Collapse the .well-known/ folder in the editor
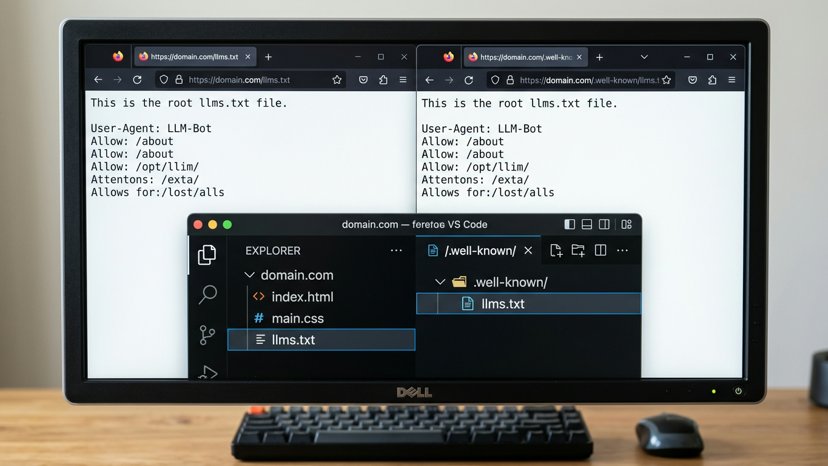This screenshot has width=828, height=466. click(x=440, y=282)
